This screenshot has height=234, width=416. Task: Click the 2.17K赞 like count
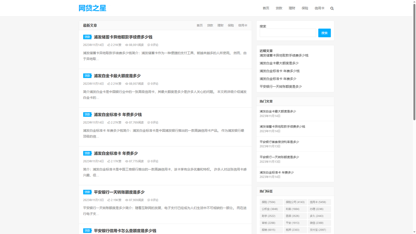[114, 161]
